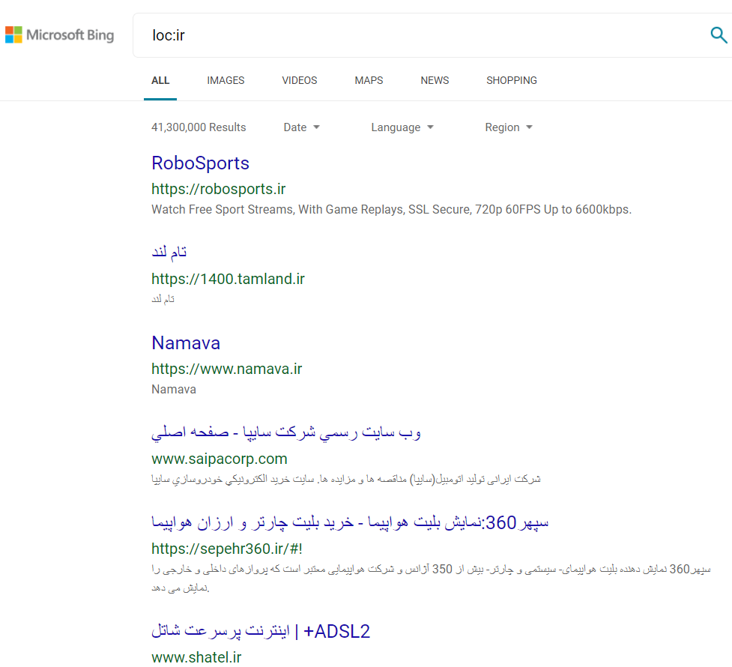Select the ALL results tab
732x667 pixels.
click(x=160, y=80)
